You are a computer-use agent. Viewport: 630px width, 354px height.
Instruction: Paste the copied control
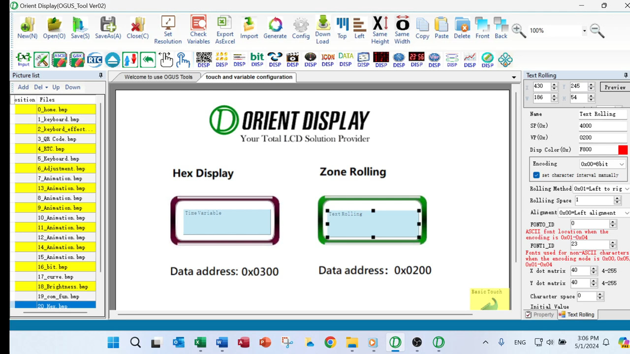coord(441,28)
